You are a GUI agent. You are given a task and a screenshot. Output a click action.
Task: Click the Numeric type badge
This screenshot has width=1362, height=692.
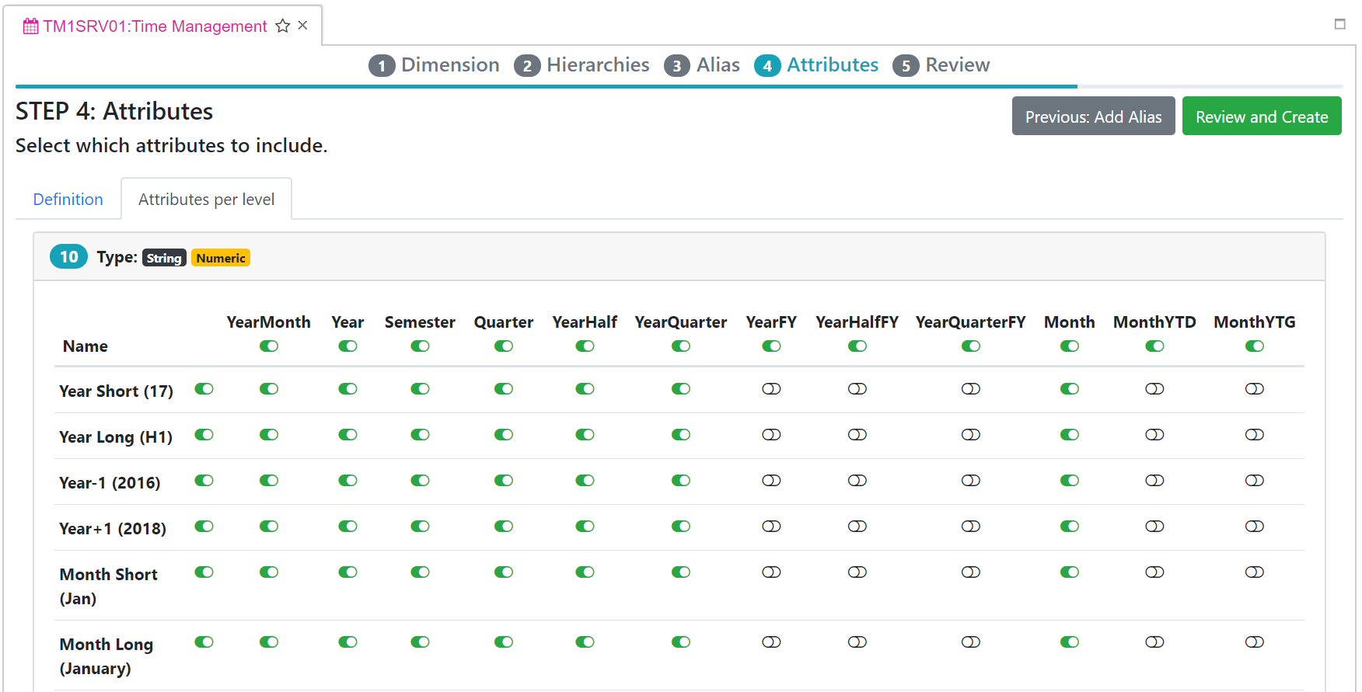click(x=221, y=258)
